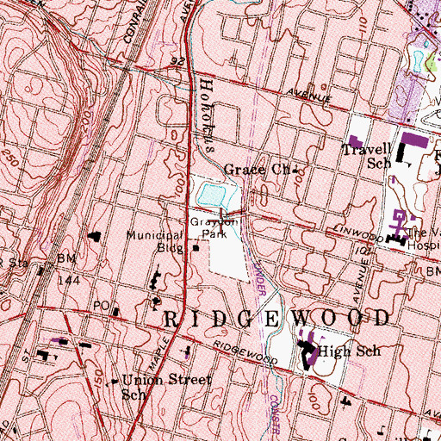Click the 250 contour elevation label

click(x=10, y=158)
